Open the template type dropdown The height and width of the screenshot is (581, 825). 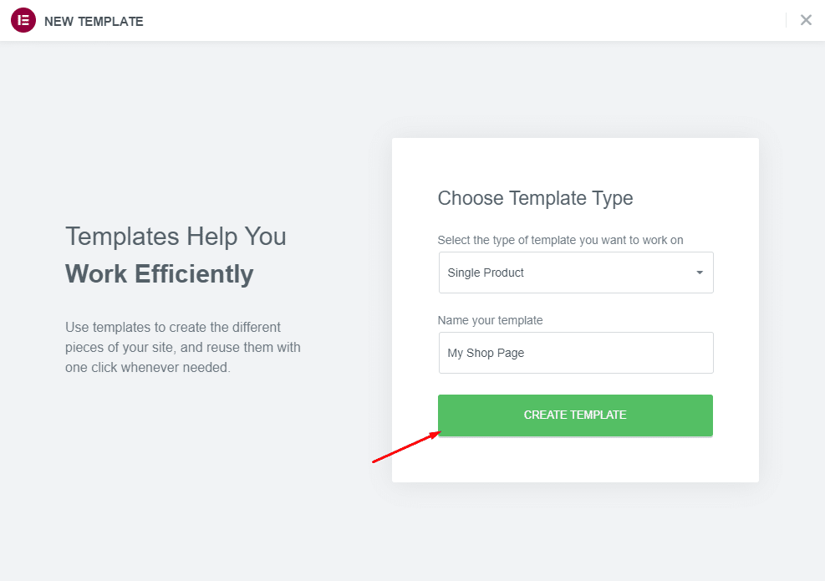(x=576, y=273)
